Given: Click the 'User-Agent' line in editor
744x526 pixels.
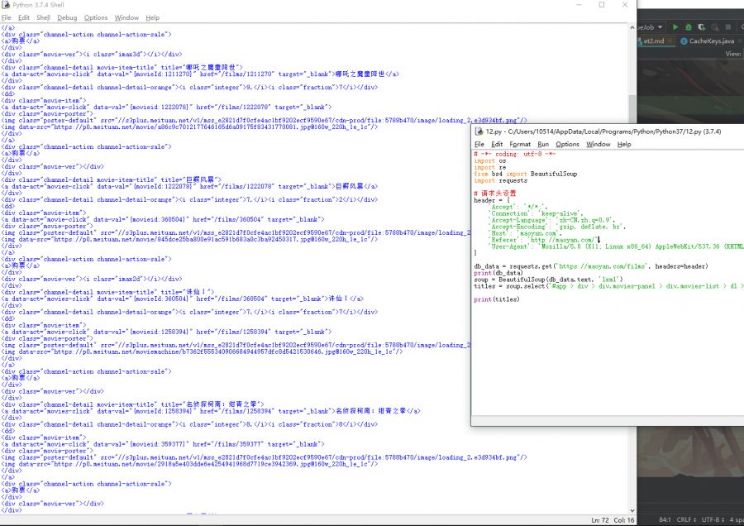Looking at the screenshot, I should pos(617,246).
